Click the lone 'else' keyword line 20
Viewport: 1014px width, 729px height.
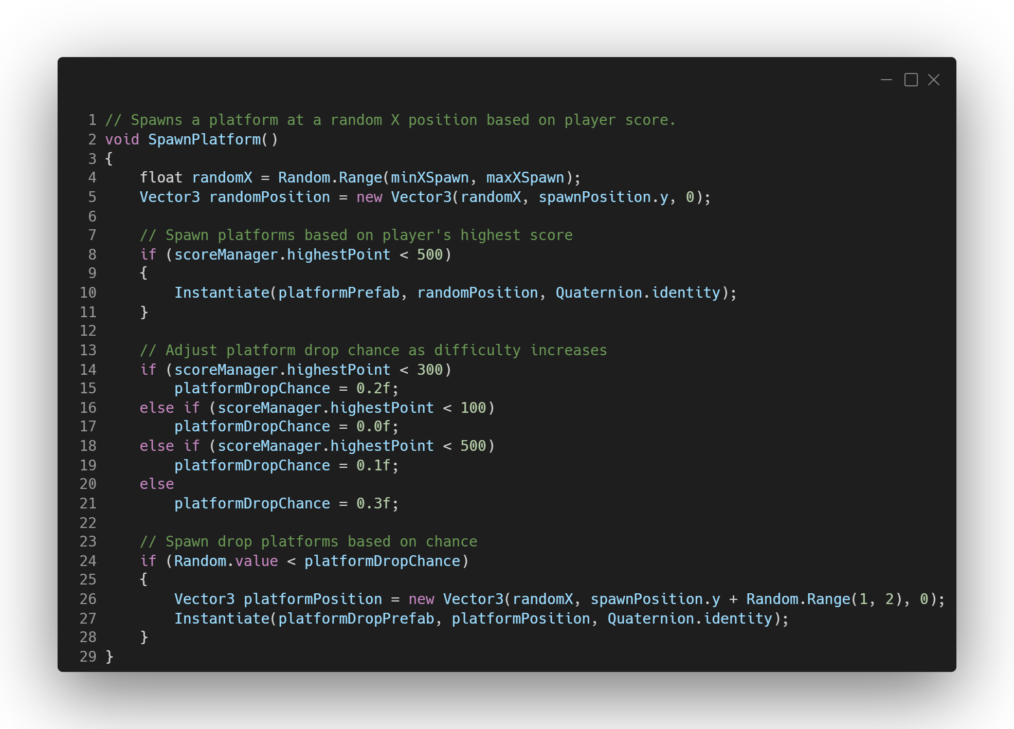pos(157,484)
